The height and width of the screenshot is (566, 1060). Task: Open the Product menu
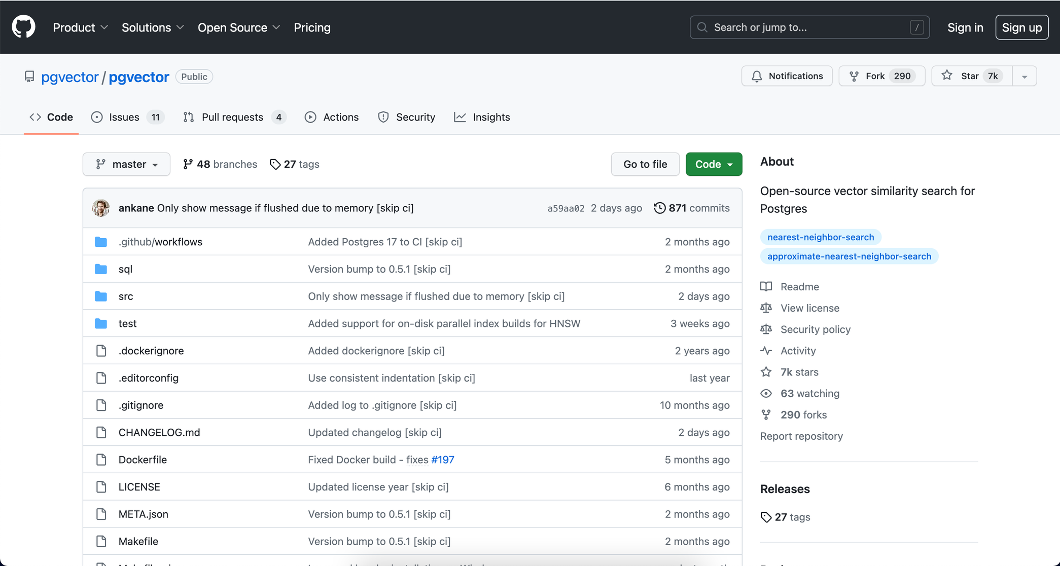click(x=80, y=27)
